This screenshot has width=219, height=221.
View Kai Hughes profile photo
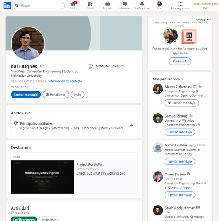pyautogui.click(x=28, y=43)
